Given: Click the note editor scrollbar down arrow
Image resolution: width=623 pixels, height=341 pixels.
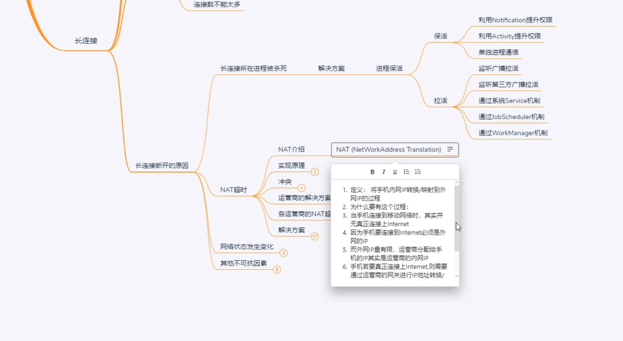Looking at the screenshot, I should click(x=457, y=276).
